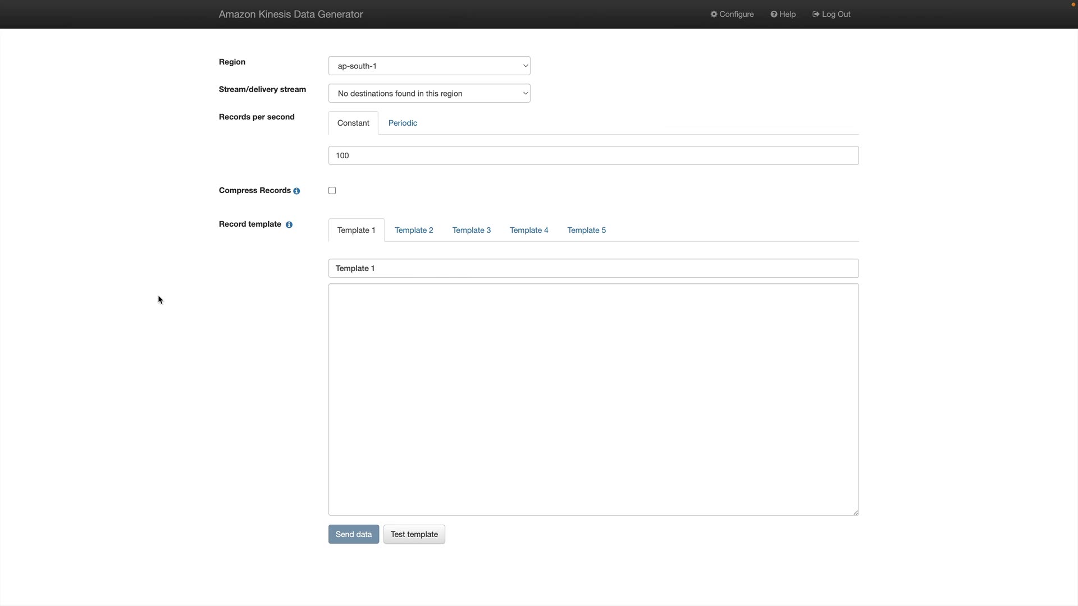
Task: Click the Test template button
Action: click(x=414, y=535)
